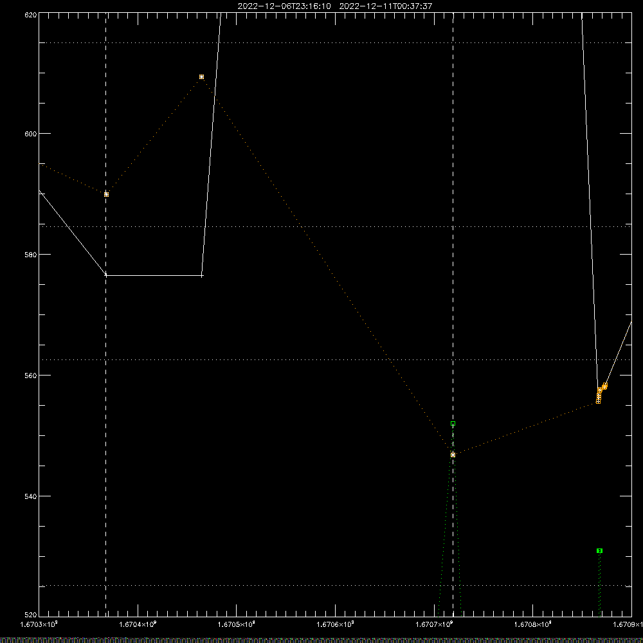Click the lowest orange square in the 556 cluster
Image resolution: width=643 pixels, height=643 pixels.
click(x=598, y=401)
